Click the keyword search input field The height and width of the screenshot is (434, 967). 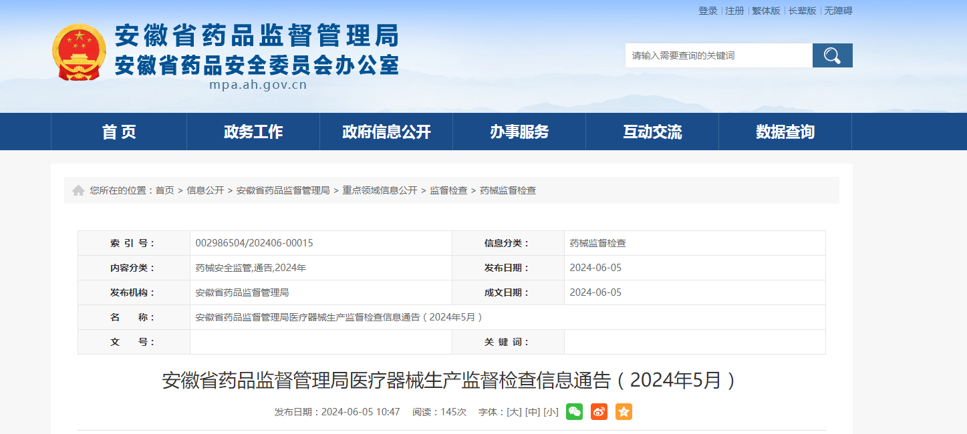pyautogui.click(x=718, y=55)
